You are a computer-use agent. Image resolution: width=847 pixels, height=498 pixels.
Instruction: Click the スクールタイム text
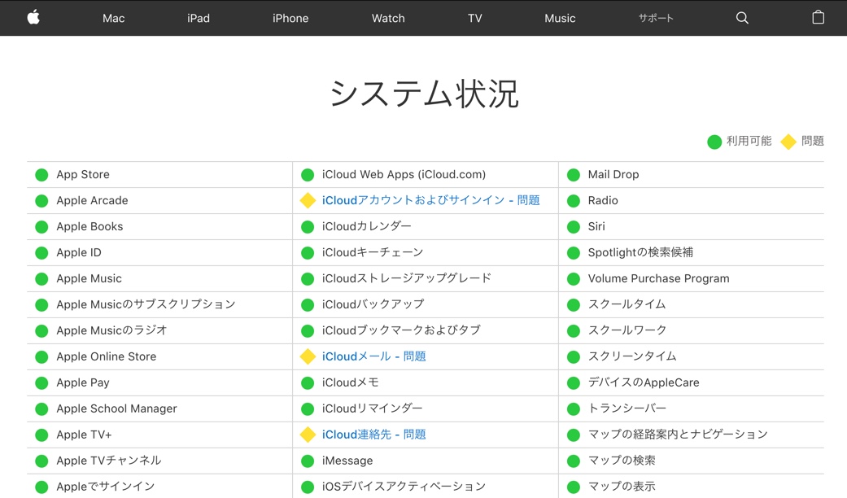click(627, 304)
